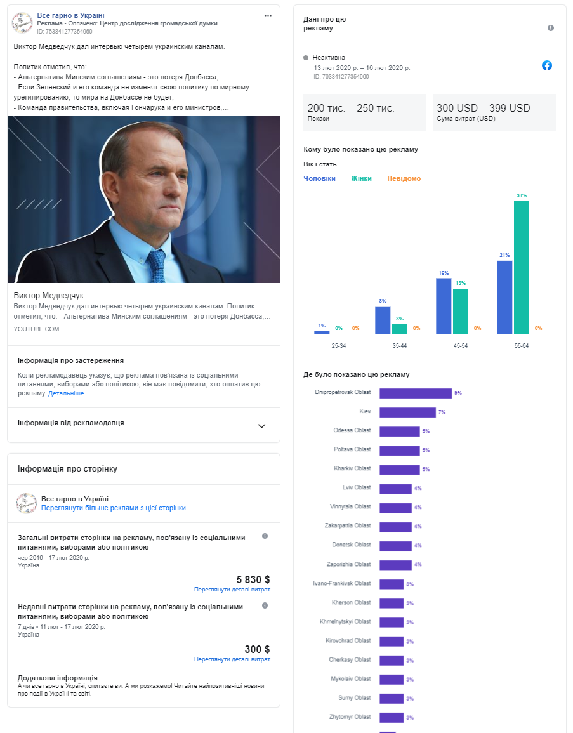The image size is (573, 733).
Task: Click the Все гарно в Україні page name
Action: pos(70,15)
